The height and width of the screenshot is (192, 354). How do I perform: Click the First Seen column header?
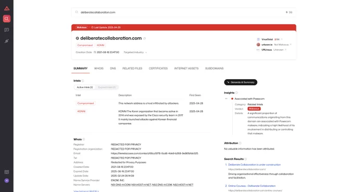point(195,95)
